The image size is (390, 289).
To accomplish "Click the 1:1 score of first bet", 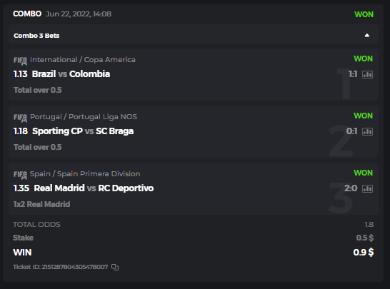I will coord(353,74).
